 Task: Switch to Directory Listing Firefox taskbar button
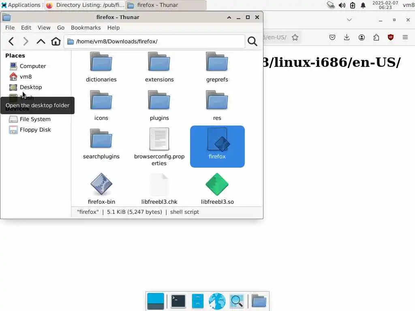point(85,5)
